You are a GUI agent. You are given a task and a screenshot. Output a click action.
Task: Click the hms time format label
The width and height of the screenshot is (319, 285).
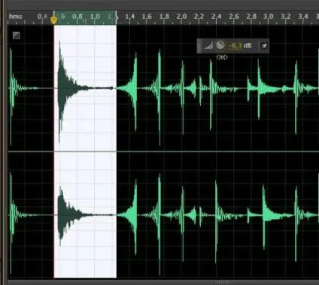(16, 17)
